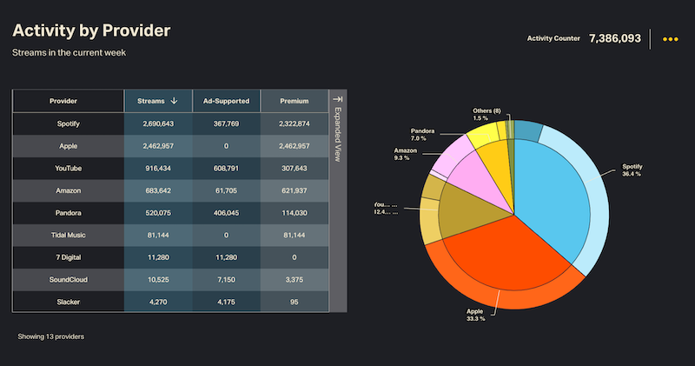Click the Pandora 7.0 % chart label
This screenshot has width=695, height=366.
tap(421, 135)
